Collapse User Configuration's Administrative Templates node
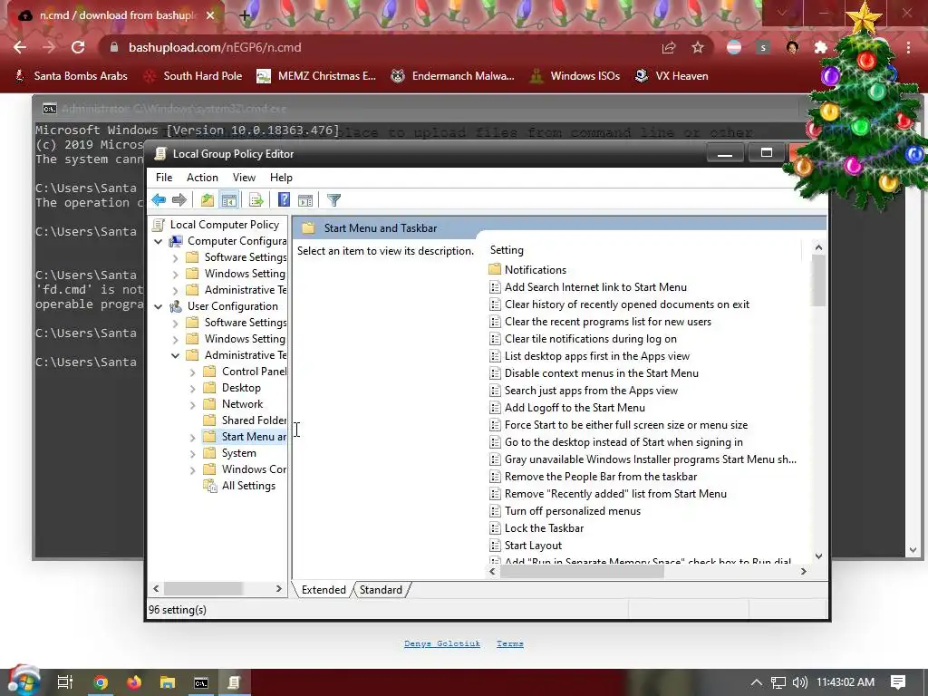The image size is (928, 696). (x=175, y=355)
